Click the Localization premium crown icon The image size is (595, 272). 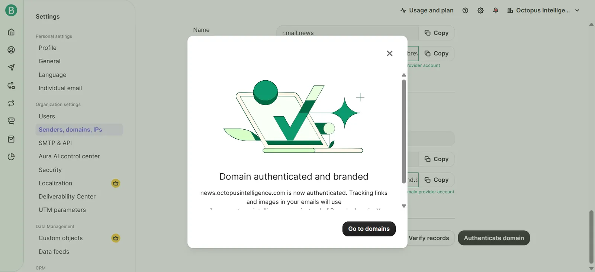(x=116, y=183)
